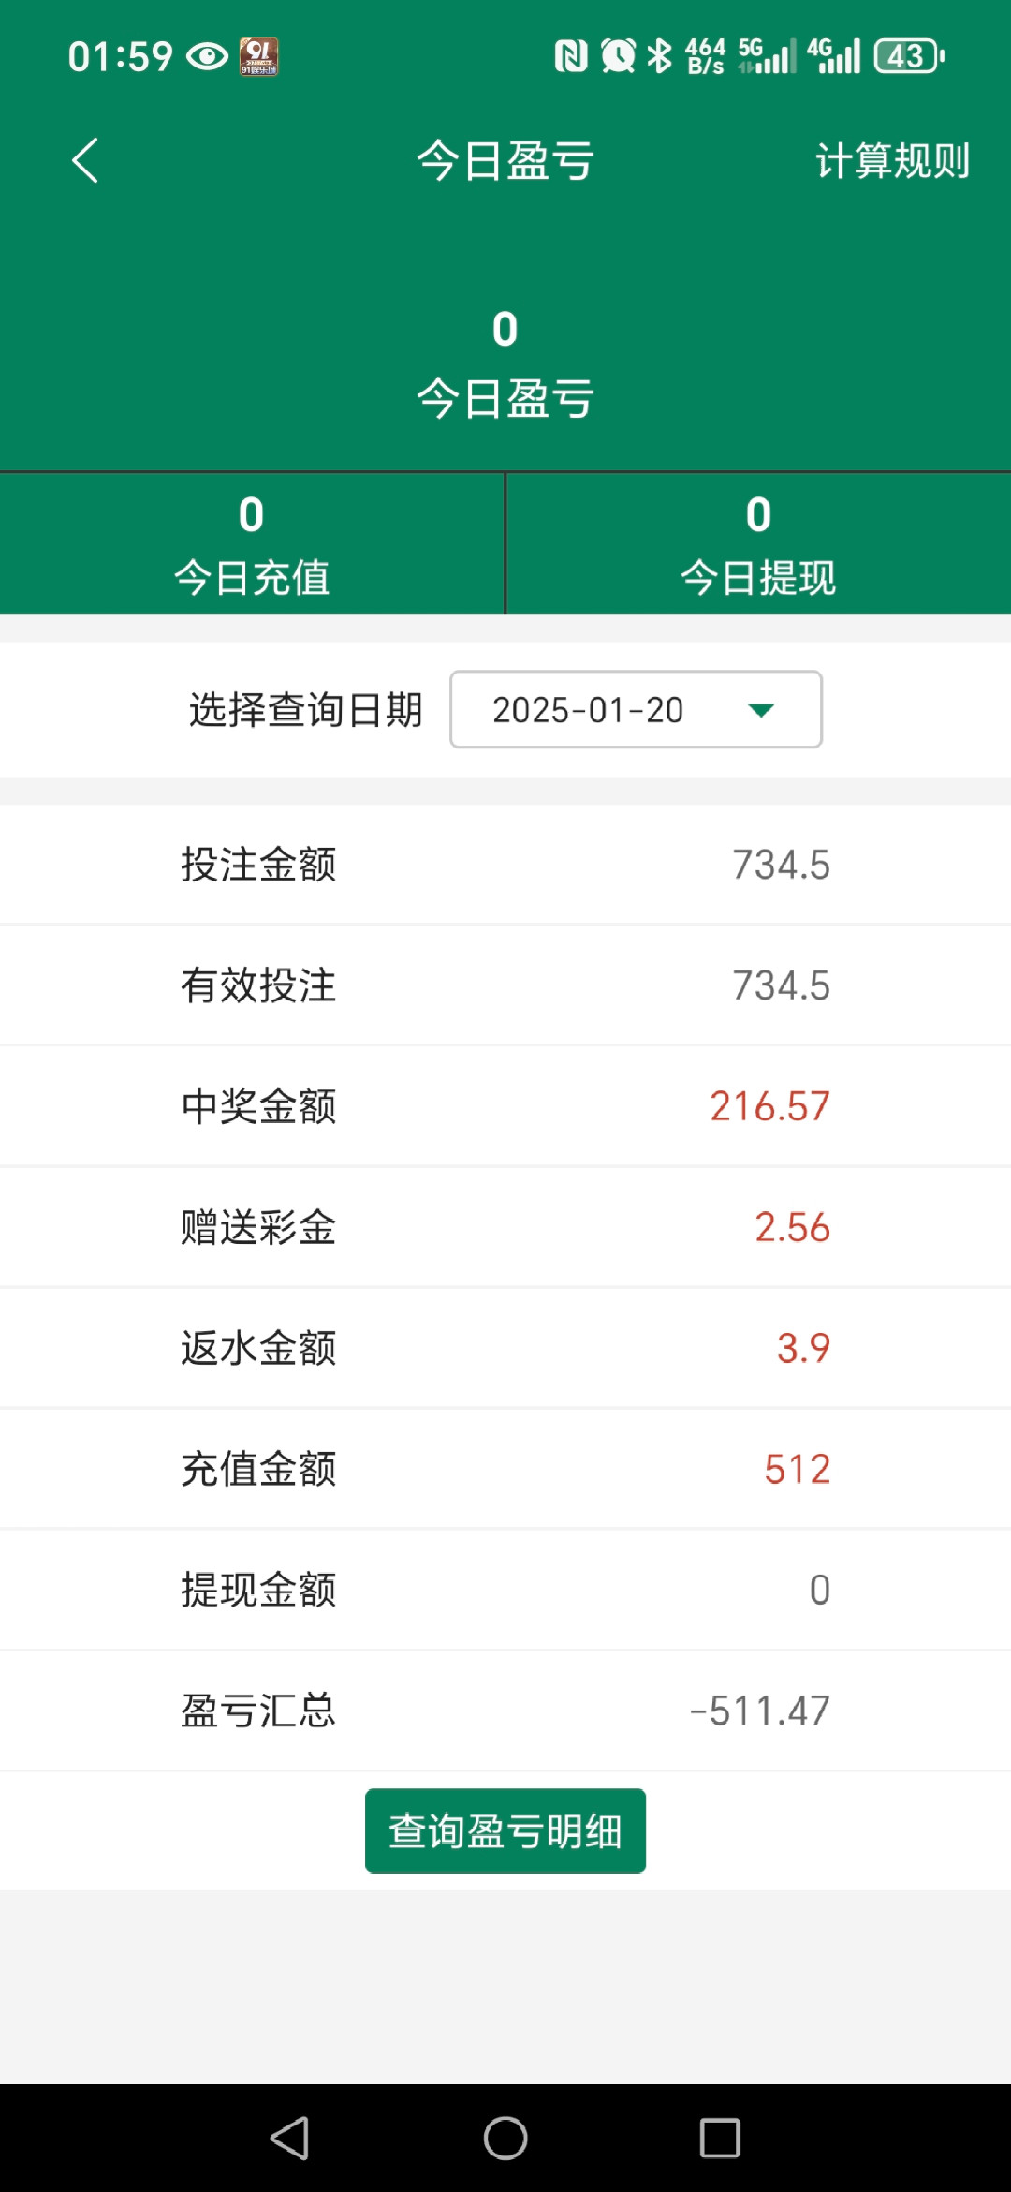1011x2192 pixels.
Task: Tap the 91 app notification icon
Action: click(x=258, y=57)
